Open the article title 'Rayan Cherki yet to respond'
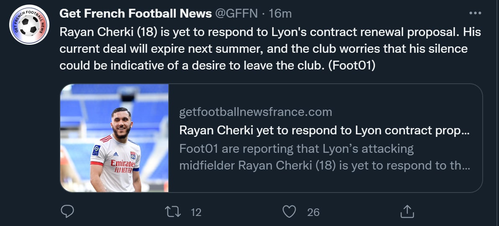 tap(324, 130)
